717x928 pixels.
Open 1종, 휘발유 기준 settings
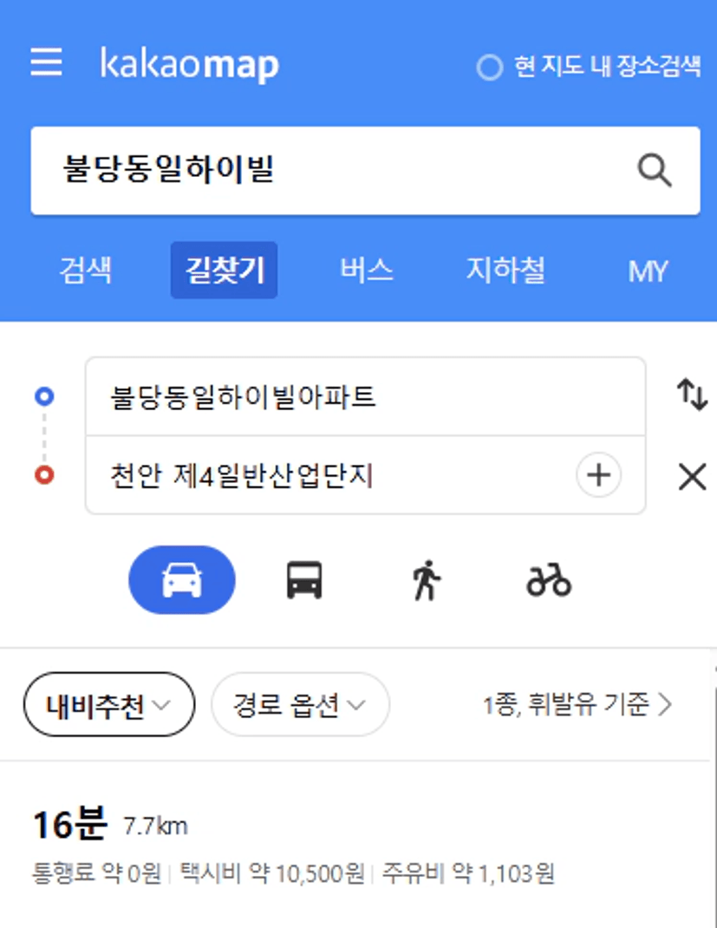click(x=578, y=705)
